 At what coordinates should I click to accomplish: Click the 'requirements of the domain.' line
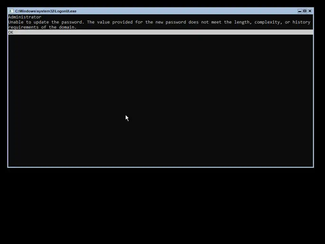(43, 27)
